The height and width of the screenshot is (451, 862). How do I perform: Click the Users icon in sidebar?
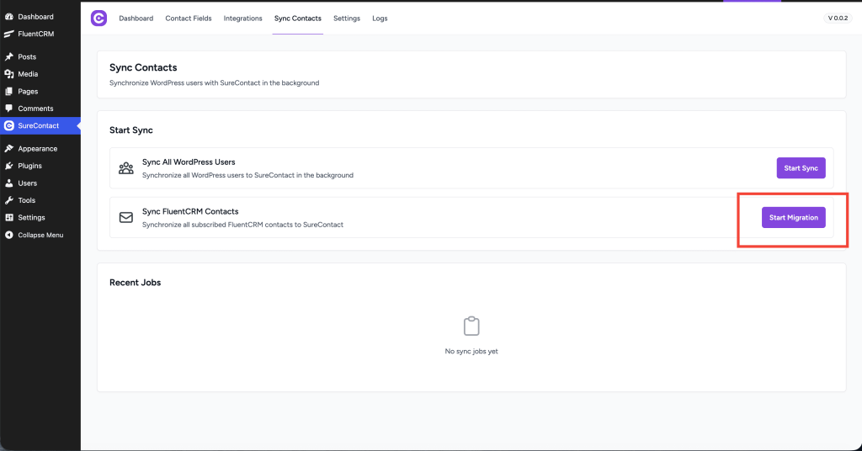9,183
